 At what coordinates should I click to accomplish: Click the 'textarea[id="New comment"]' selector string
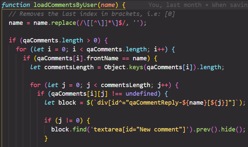[140, 129]
